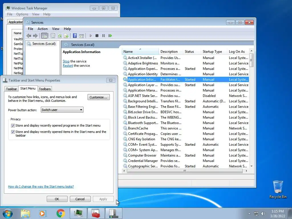This screenshot has height=219, width=292.
Task: Click the network tray icon
Action: point(256,214)
